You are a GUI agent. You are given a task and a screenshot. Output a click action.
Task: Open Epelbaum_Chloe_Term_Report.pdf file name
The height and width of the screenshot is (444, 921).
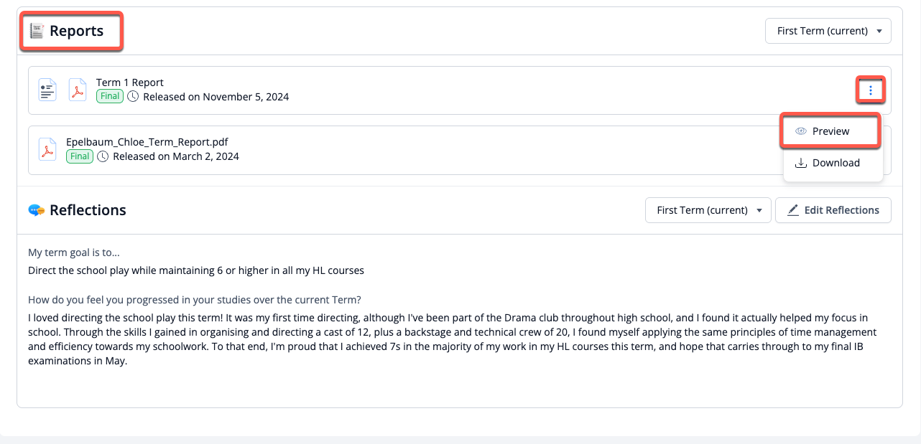tap(147, 142)
